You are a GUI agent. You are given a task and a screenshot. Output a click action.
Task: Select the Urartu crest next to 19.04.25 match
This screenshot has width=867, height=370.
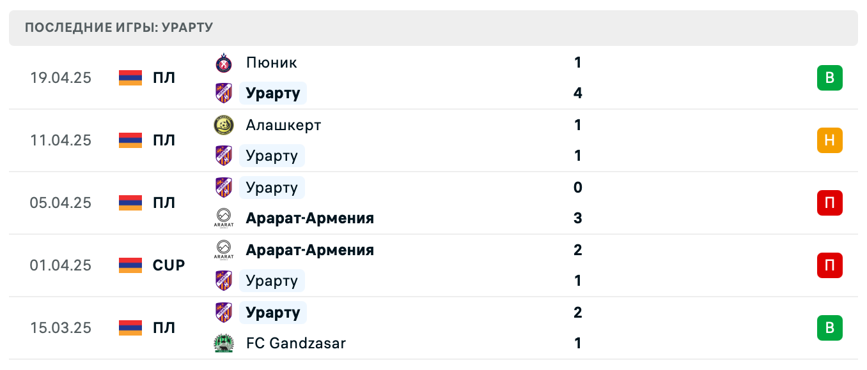click(x=224, y=93)
